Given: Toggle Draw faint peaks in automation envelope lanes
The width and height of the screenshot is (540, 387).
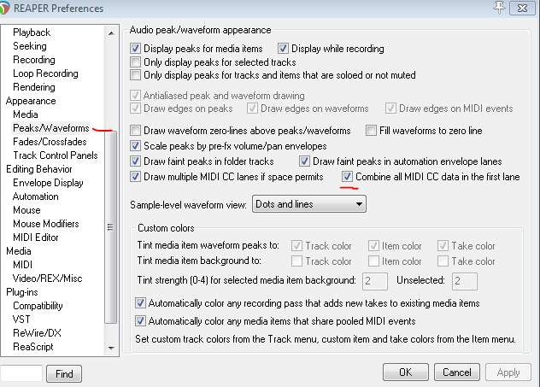Looking at the screenshot, I should click(x=304, y=161).
